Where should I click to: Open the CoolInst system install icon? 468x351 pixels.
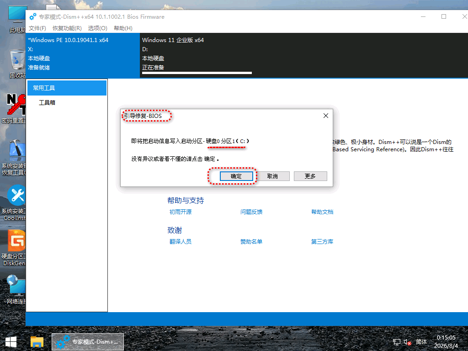click(14, 203)
